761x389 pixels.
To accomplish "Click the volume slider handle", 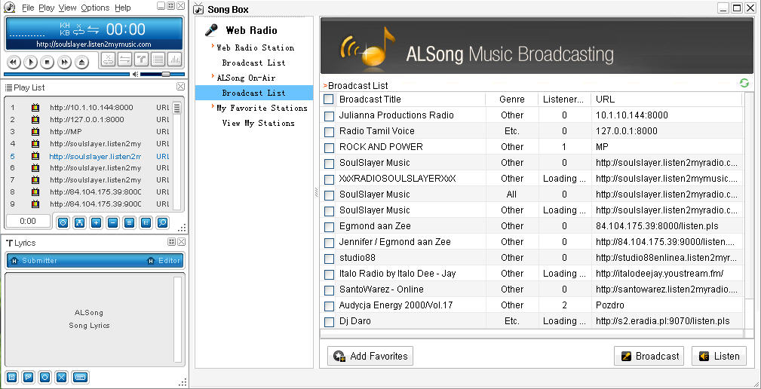I will tap(165, 74).
